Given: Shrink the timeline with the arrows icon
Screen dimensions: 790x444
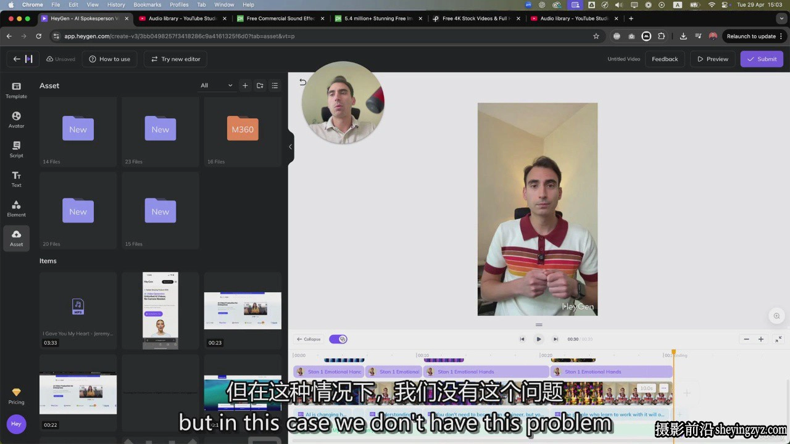Looking at the screenshot, I should point(778,339).
